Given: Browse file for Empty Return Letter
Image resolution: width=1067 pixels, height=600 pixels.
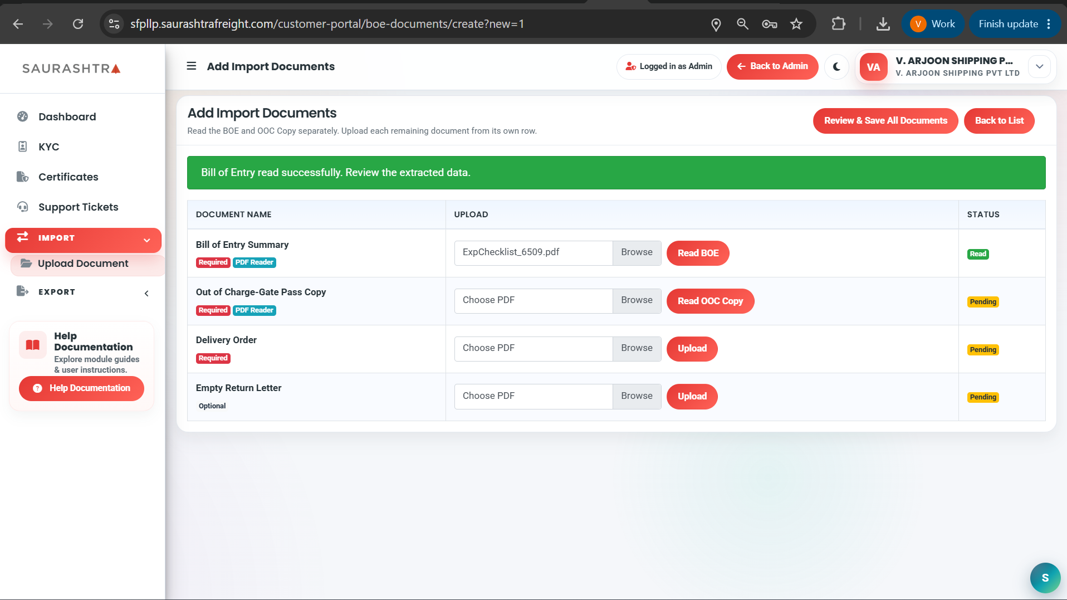Looking at the screenshot, I should (x=637, y=396).
